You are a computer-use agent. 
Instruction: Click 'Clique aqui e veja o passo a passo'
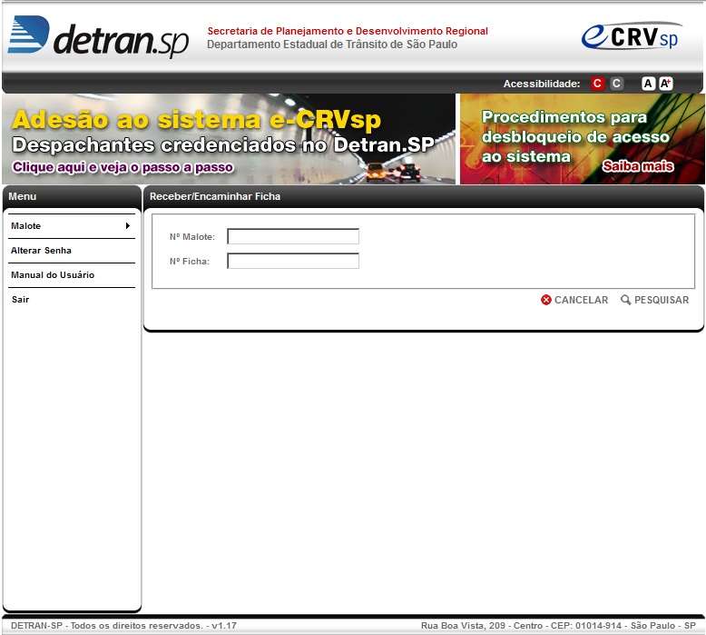pyautogui.click(x=123, y=167)
